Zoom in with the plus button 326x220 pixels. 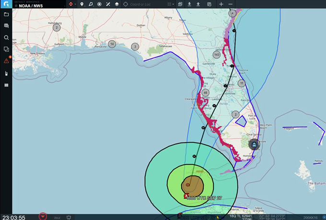(221, 4)
